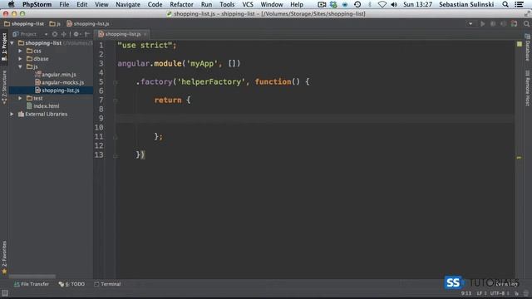Open the Tools menu
This screenshot has width=532, height=299.
point(227,4)
